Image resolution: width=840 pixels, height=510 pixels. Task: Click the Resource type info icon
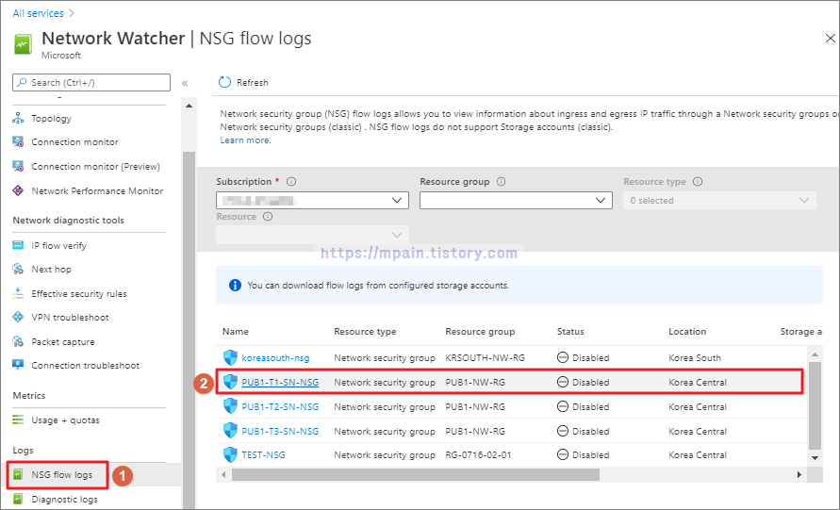[698, 182]
